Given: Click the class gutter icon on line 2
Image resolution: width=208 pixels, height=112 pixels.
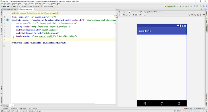Looking at the screenshot, I should (8, 20).
